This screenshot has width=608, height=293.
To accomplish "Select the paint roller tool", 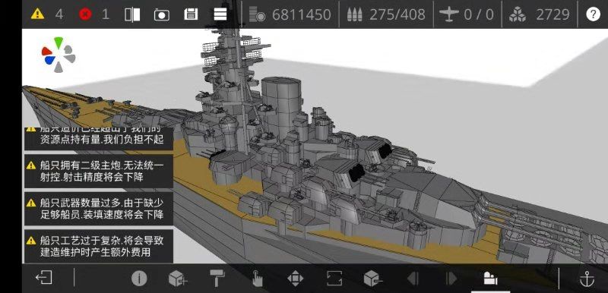I will (217, 279).
